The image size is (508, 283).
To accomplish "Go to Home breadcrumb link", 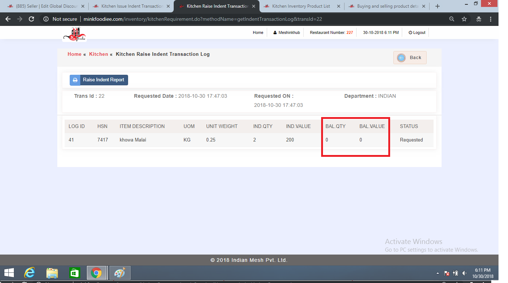I will [74, 54].
